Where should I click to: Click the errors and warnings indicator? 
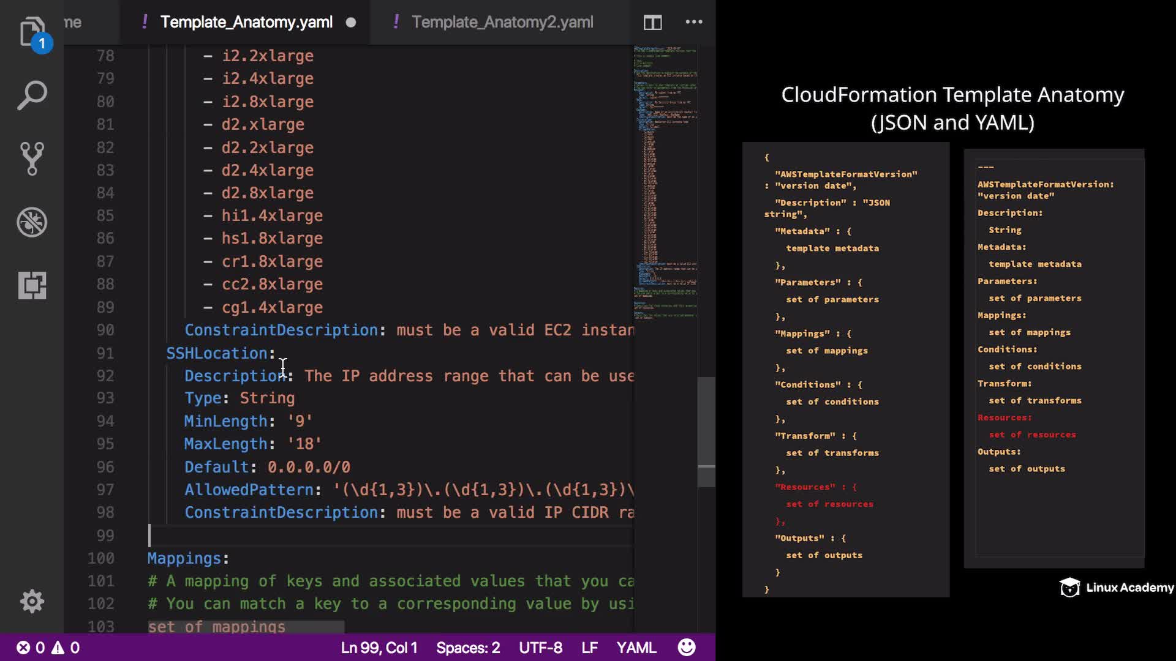click(48, 648)
